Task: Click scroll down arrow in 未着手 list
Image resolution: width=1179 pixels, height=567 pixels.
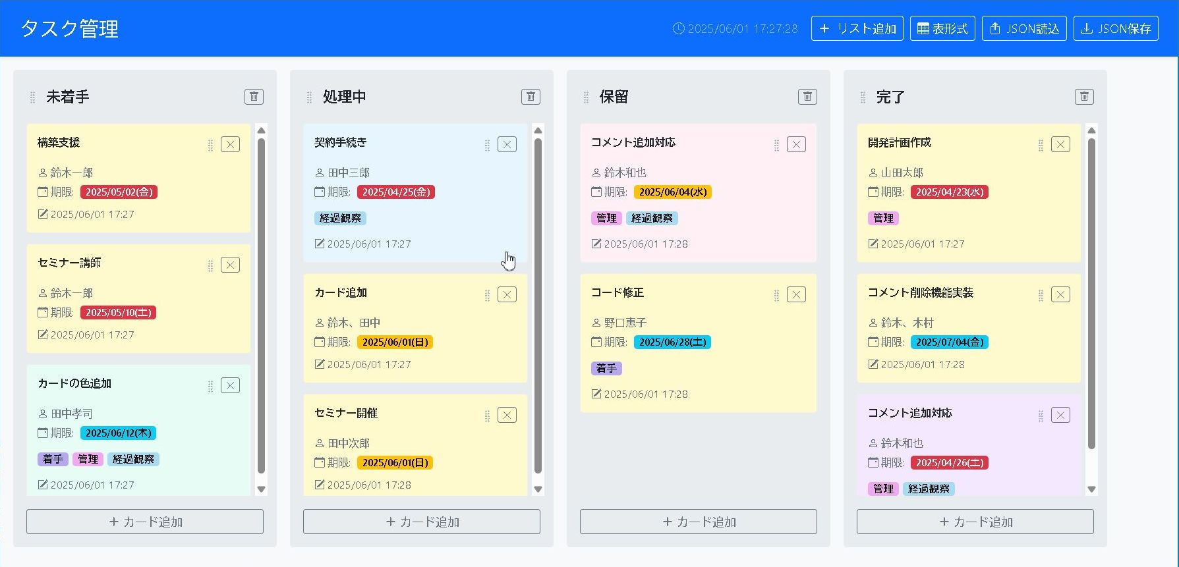Action: click(261, 489)
